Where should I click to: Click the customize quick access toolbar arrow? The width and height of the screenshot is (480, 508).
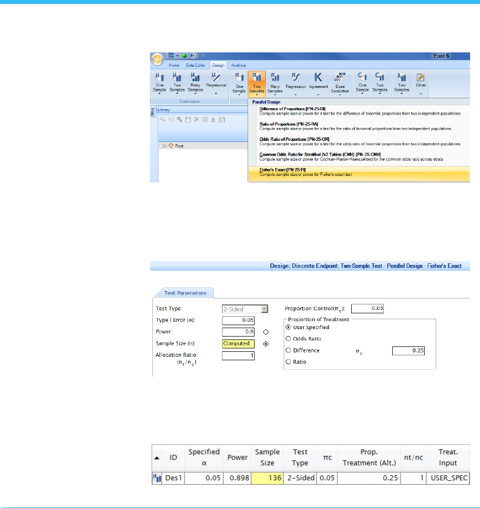(203, 56)
